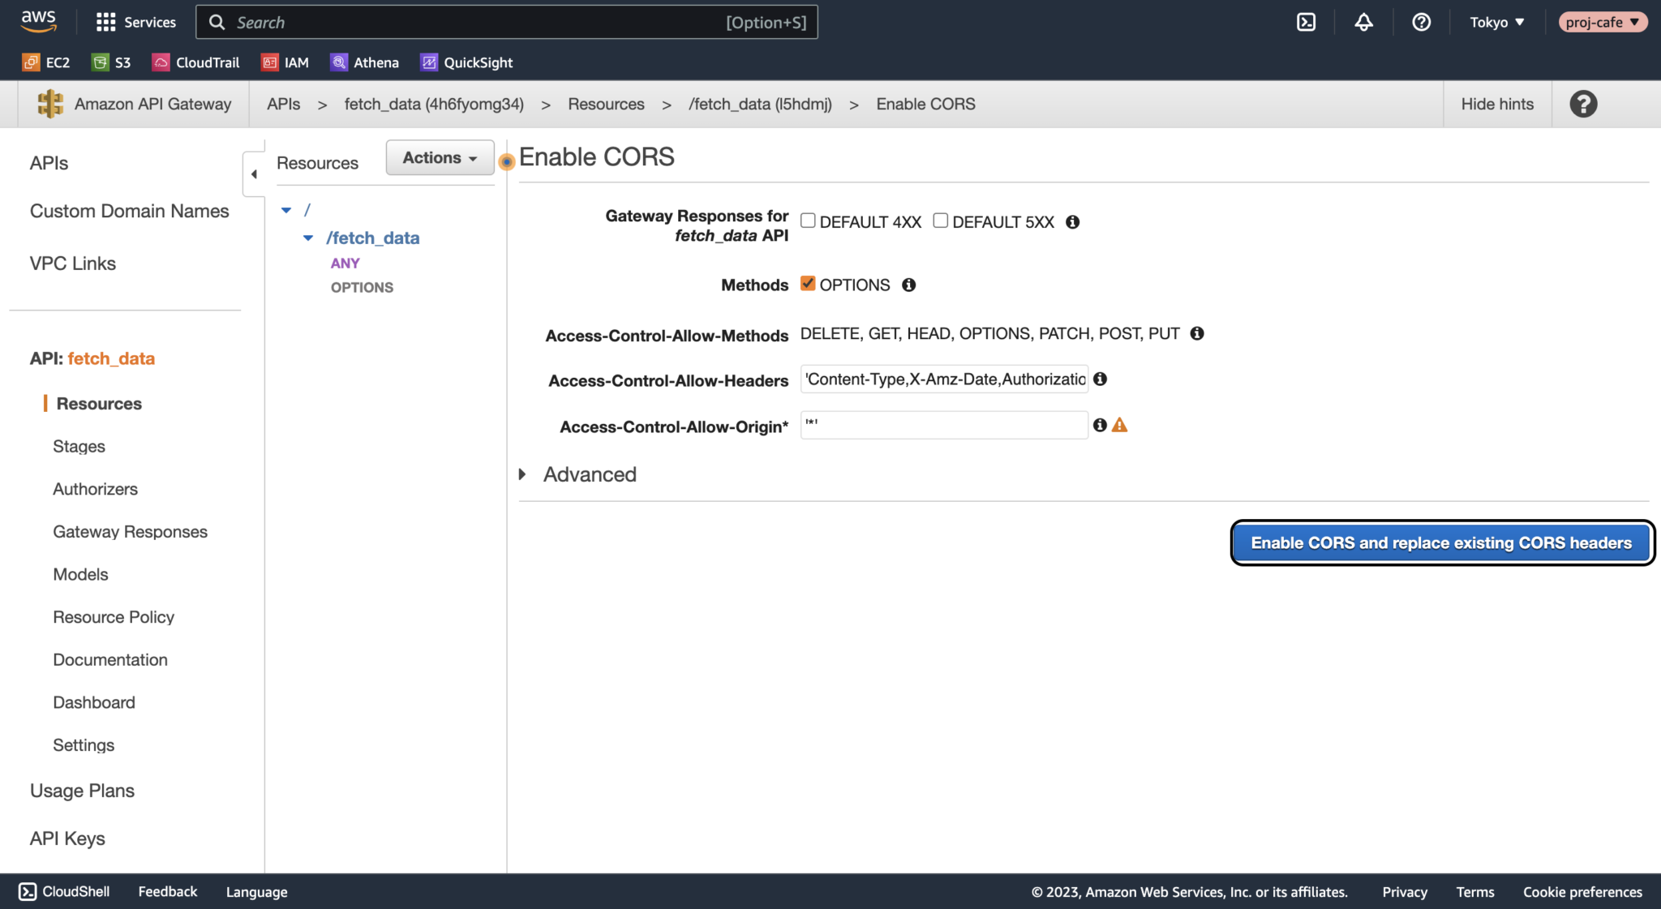1661x909 pixels.
Task: Open the QuickSight favorite shortcut
Action: tap(466, 62)
